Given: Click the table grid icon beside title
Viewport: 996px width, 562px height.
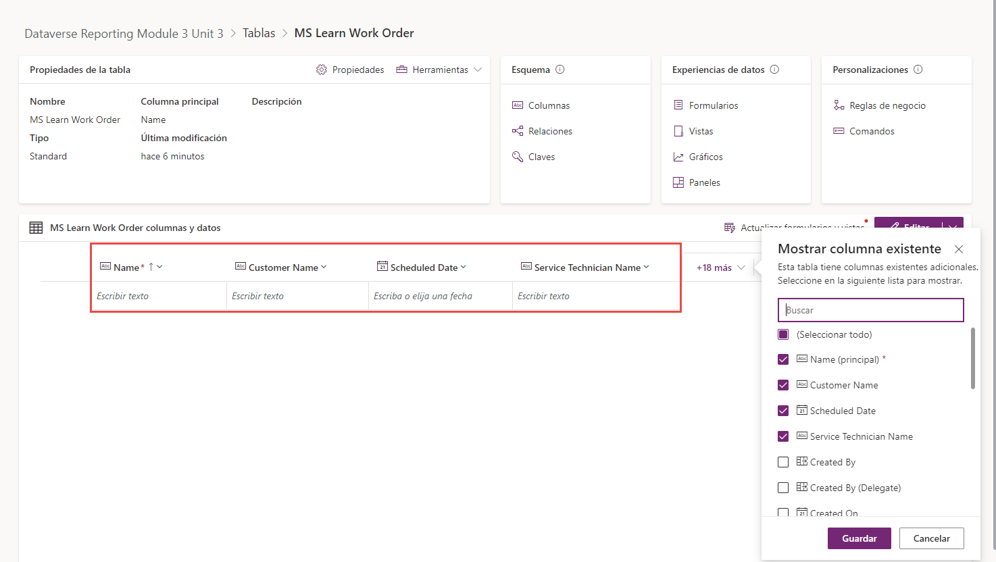Looking at the screenshot, I should pos(36,228).
